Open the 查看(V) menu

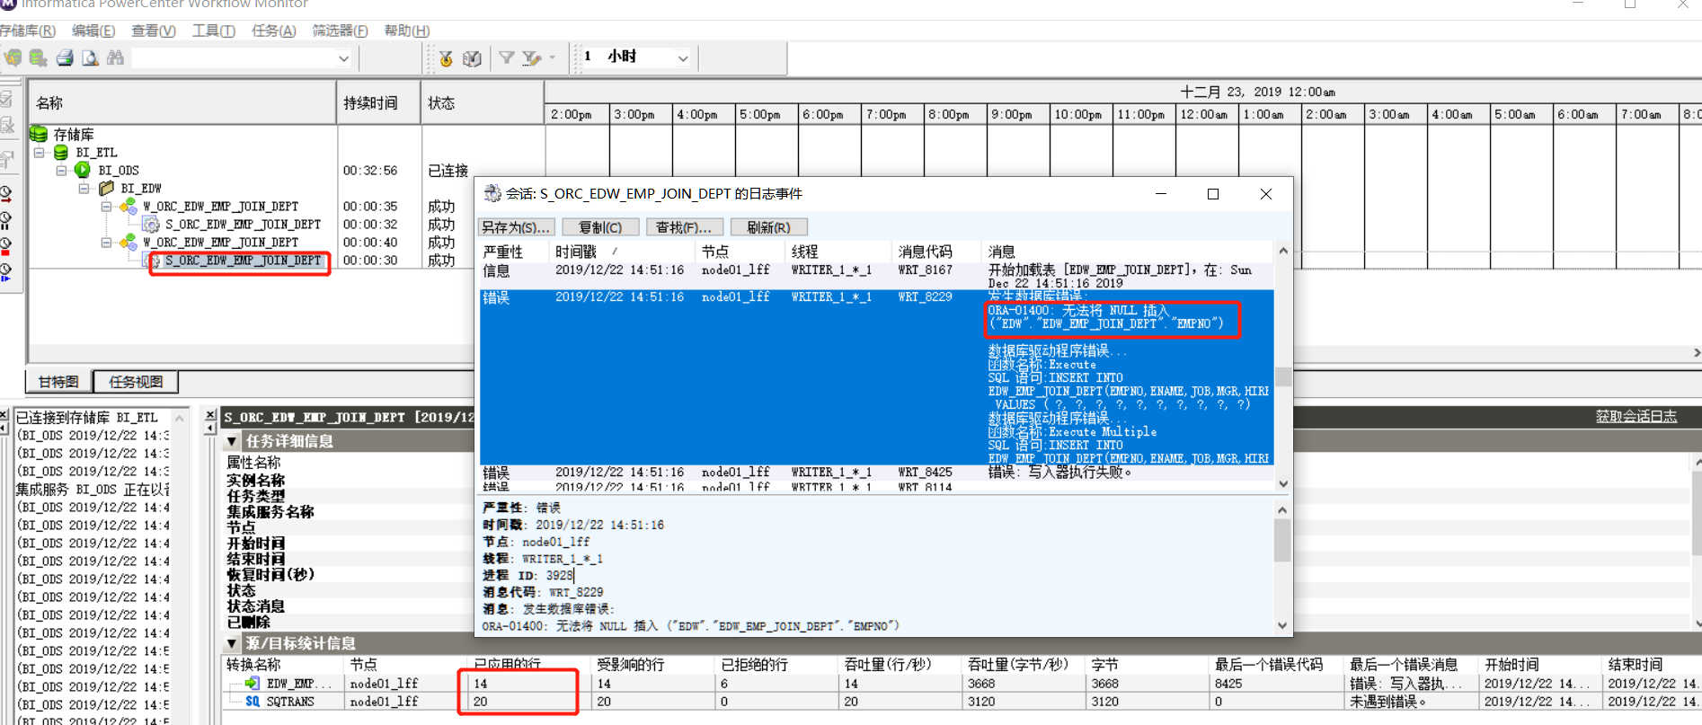(x=154, y=31)
